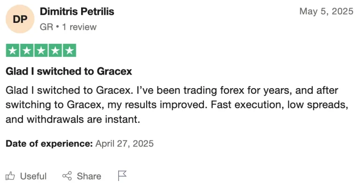Click the thumbs-up Useful icon

(x=10, y=176)
